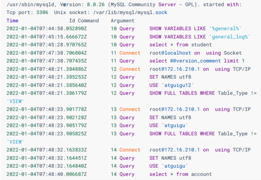
Task: Click the Argument column header
Action: (122, 21)
